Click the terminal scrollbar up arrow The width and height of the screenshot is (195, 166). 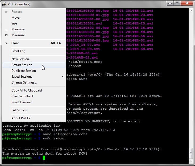click(191, 11)
